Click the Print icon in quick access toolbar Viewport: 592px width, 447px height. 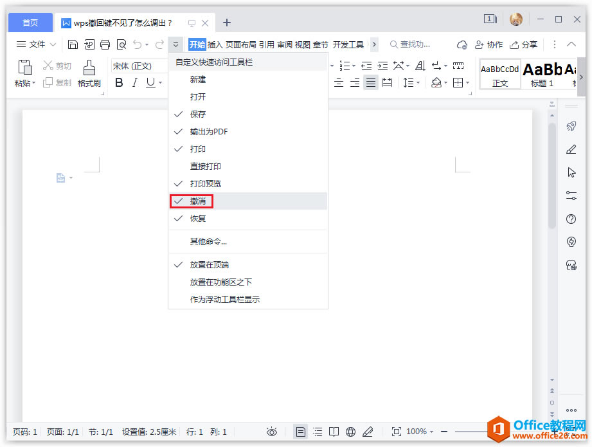pyautogui.click(x=105, y=44)
